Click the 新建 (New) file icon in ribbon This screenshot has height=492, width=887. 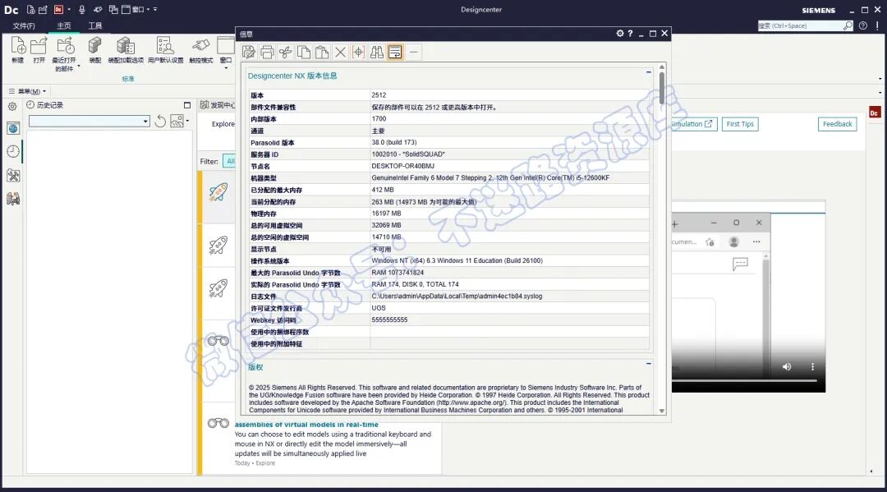point(17,46)
